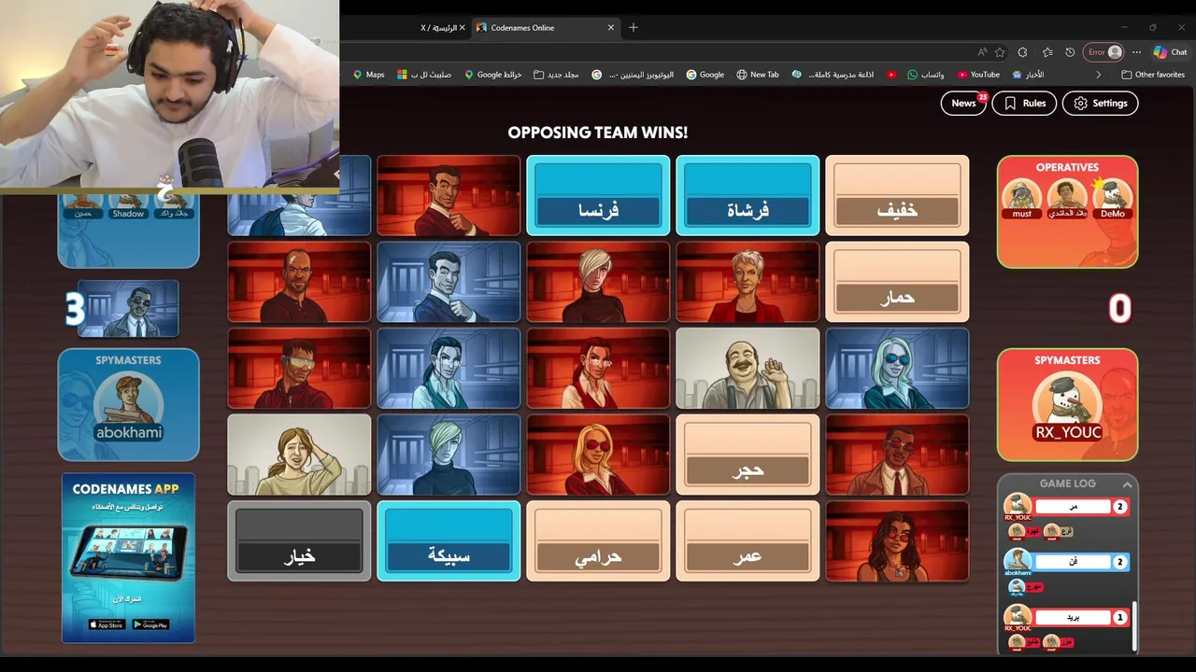1196x672 pixels.
Task: Open the App Store download badge
Action: click(107, 624)
